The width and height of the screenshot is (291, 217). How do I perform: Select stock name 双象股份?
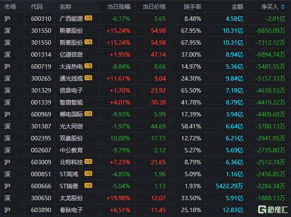pyautogui.click(x=71, y=138)
